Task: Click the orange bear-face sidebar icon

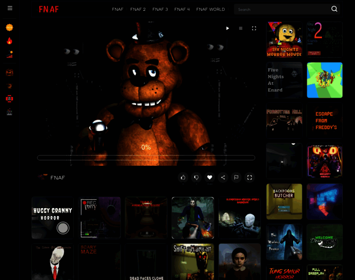Action: (9, 73)
